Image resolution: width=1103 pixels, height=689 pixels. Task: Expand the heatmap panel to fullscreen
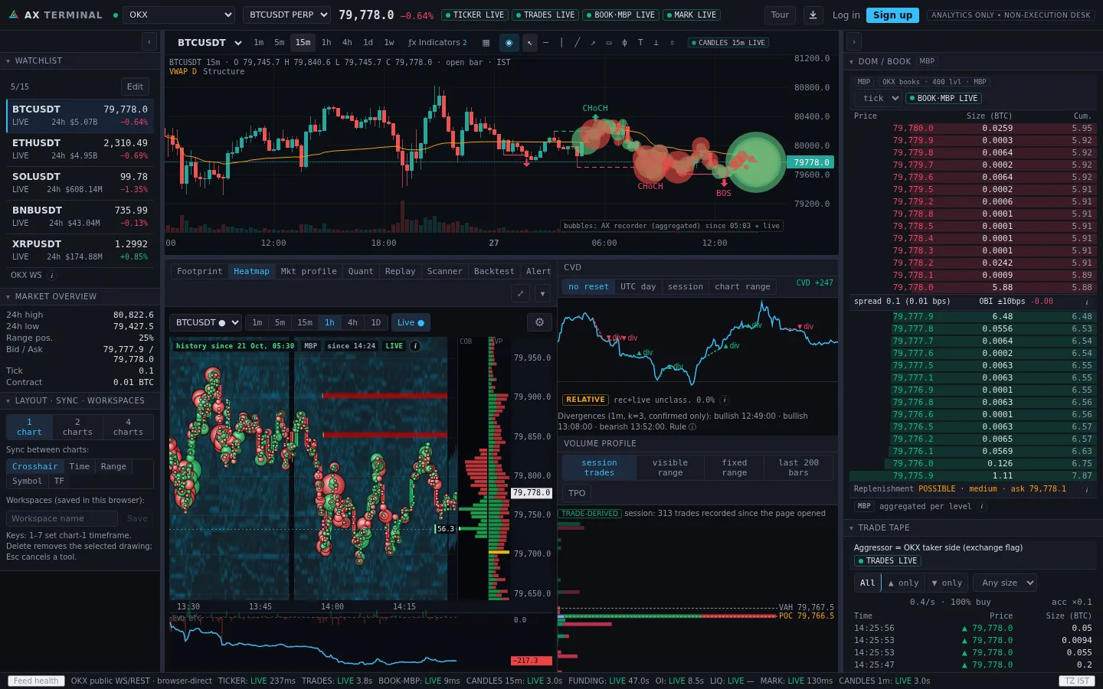(x=521, y=293)
